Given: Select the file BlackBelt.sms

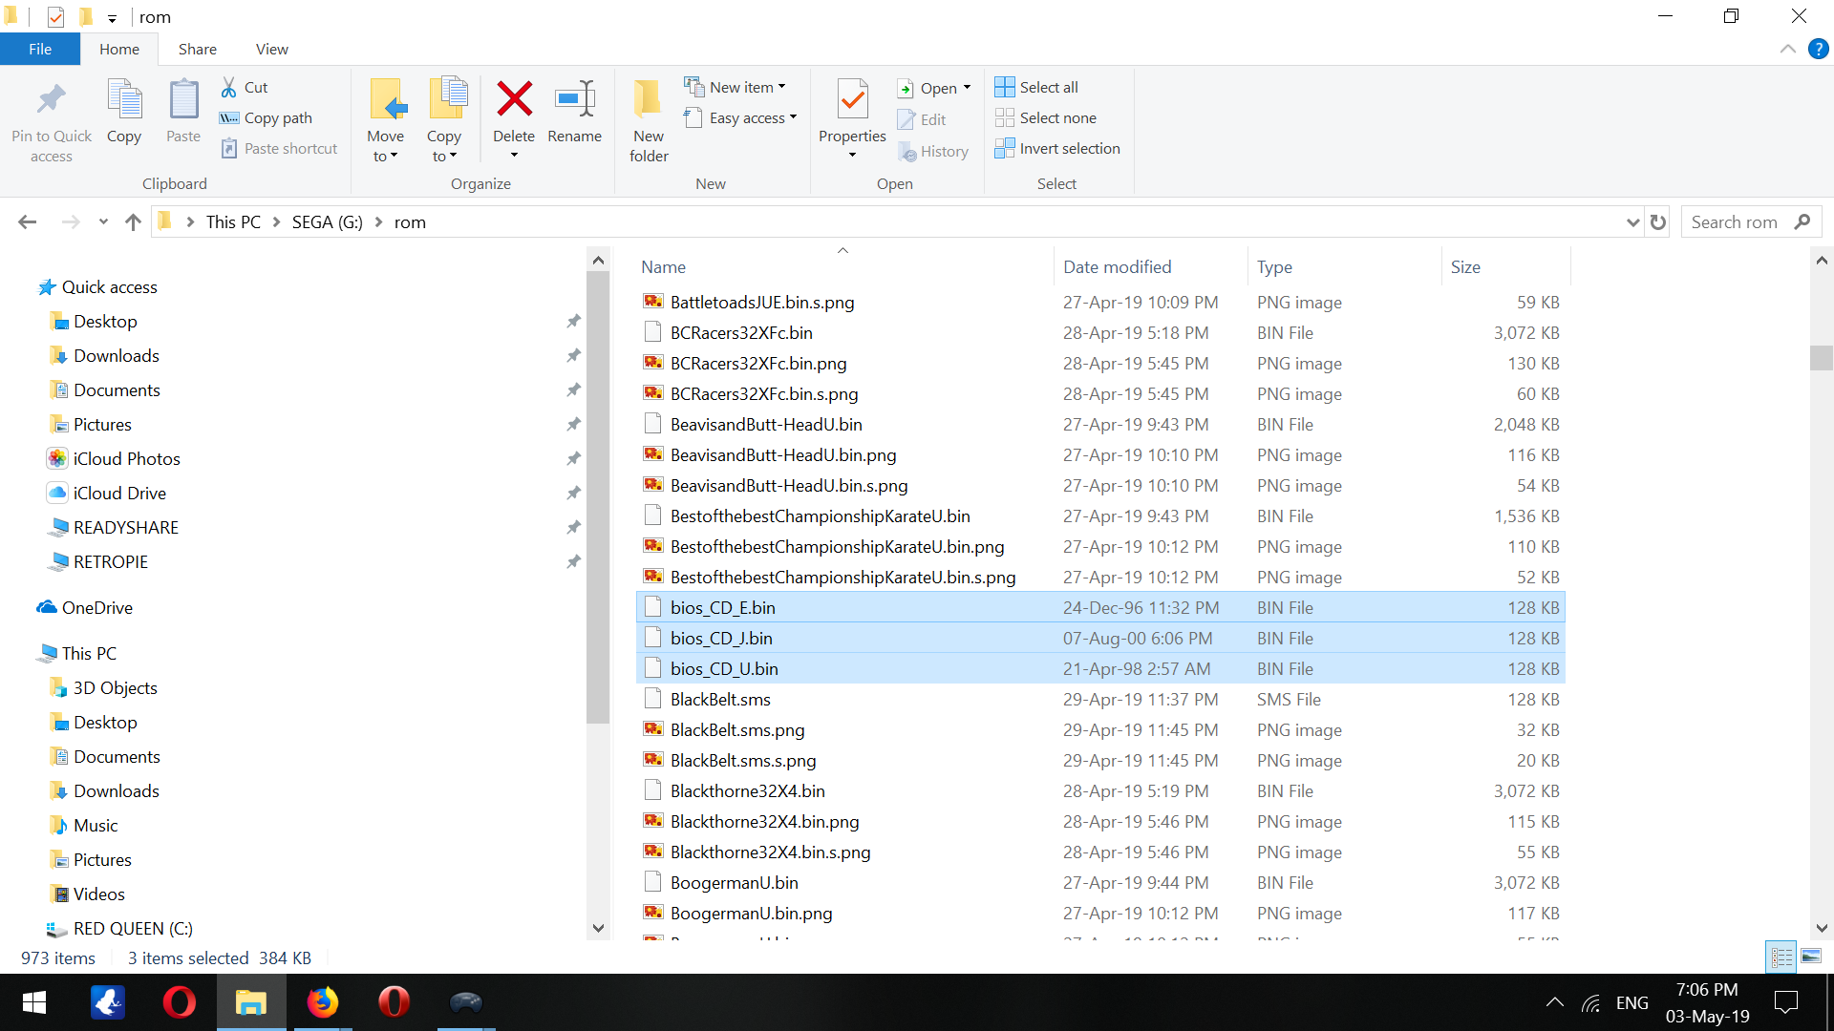Looking at the screenshot, I should tap(1100, 700).
